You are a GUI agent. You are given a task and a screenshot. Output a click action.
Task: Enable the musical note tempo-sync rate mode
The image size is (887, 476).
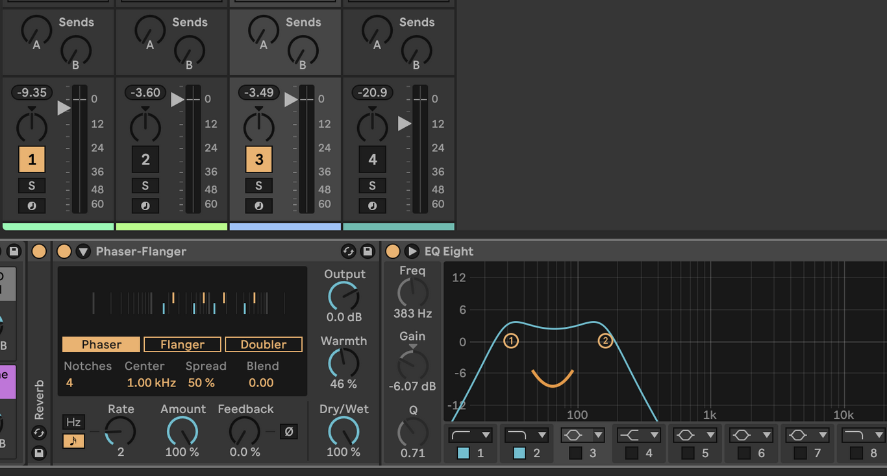tap(73, 441)
